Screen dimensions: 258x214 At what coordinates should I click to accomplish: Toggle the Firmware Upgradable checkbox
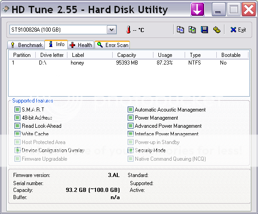pyautogui.click(x=18, y=159)
